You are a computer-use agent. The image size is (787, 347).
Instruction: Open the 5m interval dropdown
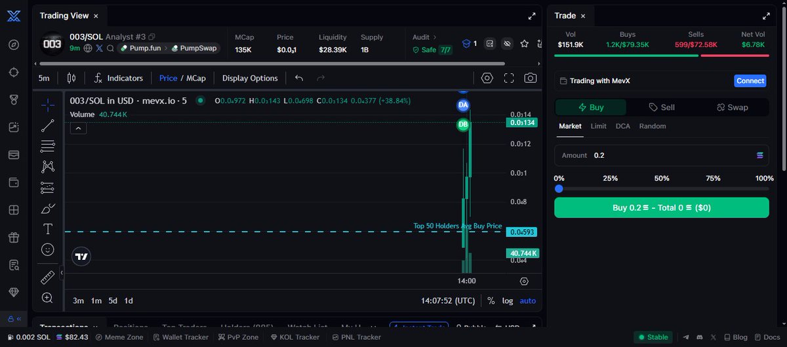coord(44,78)
